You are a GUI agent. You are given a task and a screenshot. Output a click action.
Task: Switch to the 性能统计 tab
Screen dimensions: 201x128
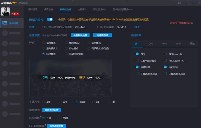(x=82, y=9)
